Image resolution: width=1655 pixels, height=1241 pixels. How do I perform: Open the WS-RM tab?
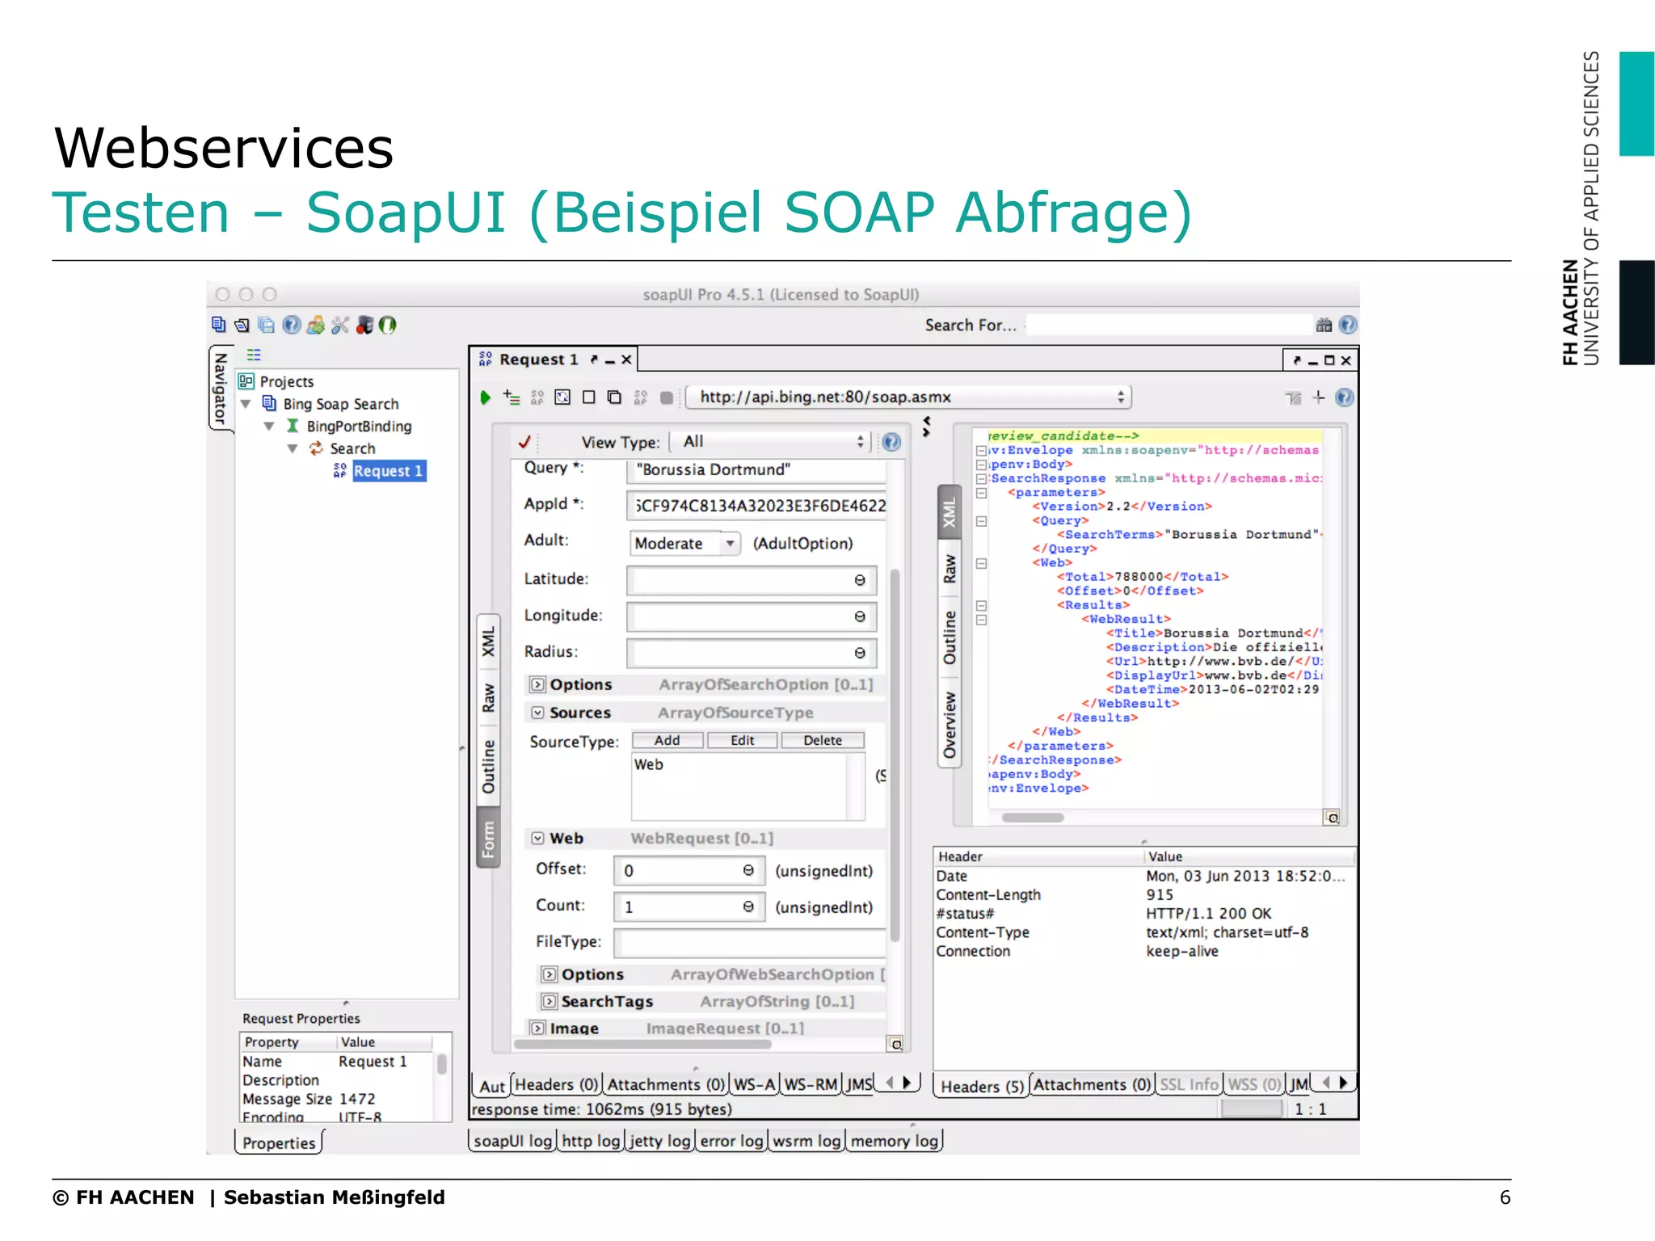click(811, 1085)
